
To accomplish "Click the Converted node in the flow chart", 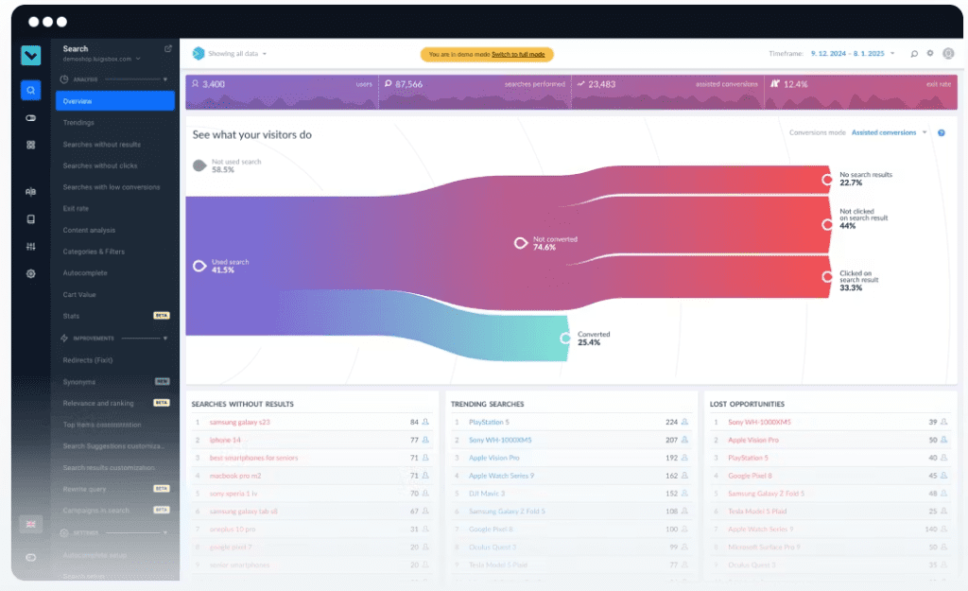I will 566,338.
